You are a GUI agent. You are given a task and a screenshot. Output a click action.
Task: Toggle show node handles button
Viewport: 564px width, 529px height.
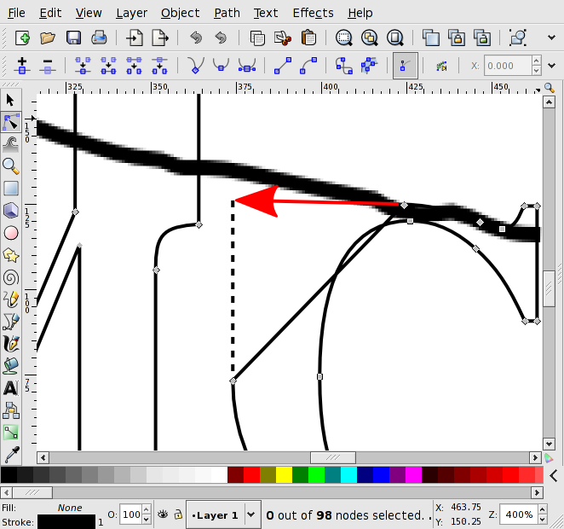point(406,66)
